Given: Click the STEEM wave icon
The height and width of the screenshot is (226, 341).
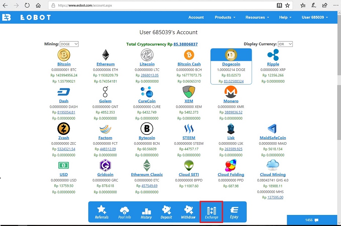Looking at the screenshot, I should tap(189, 129).
